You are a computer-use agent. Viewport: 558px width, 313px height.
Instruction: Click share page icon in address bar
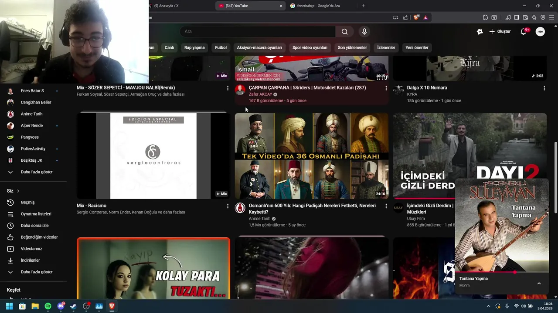(x=405, y=17)
